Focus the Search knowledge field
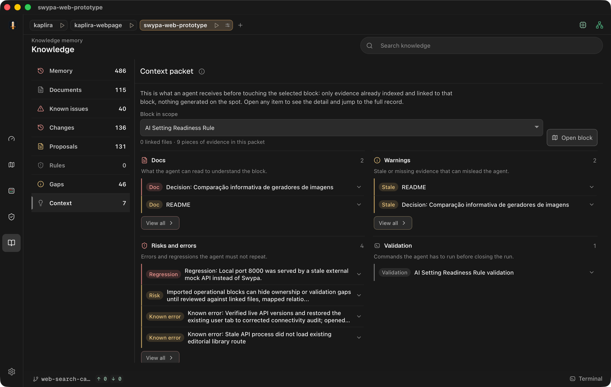The image size is (611, 387). [482, 45]
